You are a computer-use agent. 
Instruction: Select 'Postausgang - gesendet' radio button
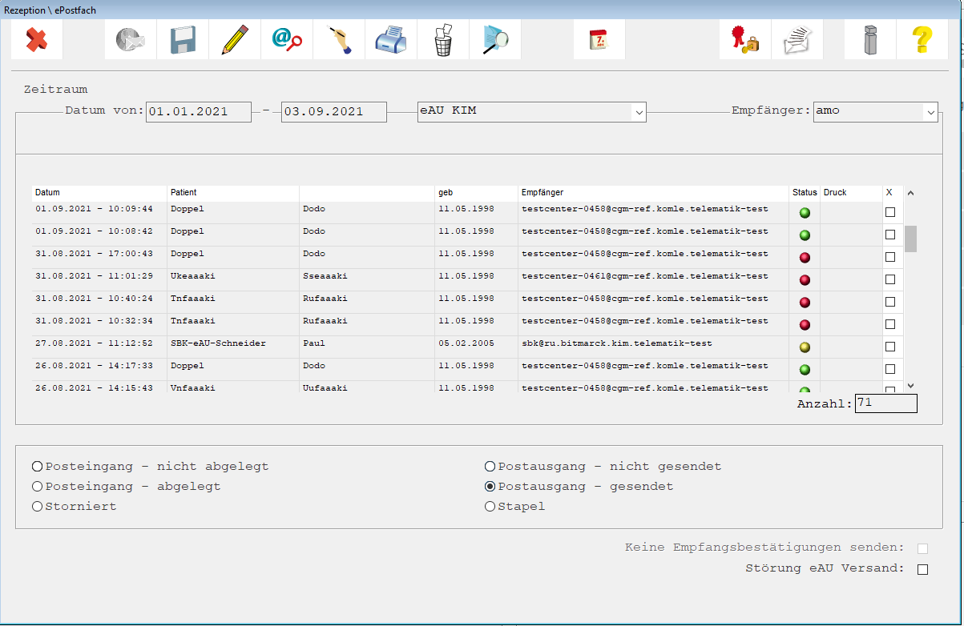[490, 487]
